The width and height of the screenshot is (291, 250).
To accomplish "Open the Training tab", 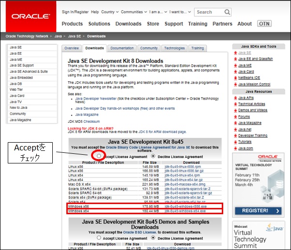I will pyautogui.click(x=198, y=48).
